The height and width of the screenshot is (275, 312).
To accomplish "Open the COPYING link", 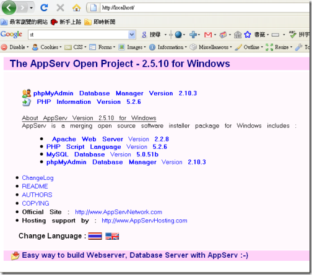I will 35,203.
